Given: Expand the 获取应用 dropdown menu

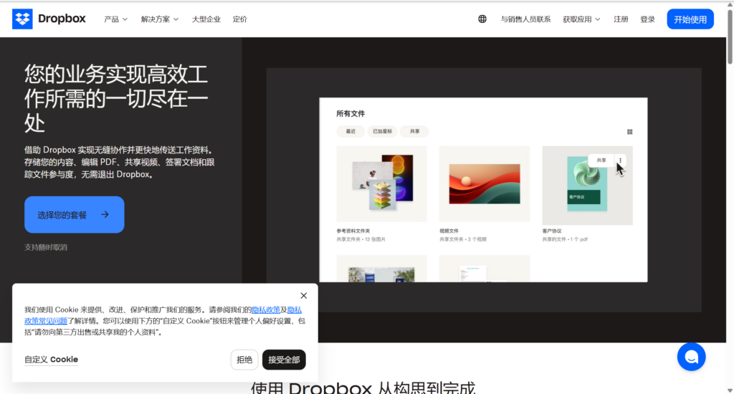Looking at the screenshot, I should 581,19.
